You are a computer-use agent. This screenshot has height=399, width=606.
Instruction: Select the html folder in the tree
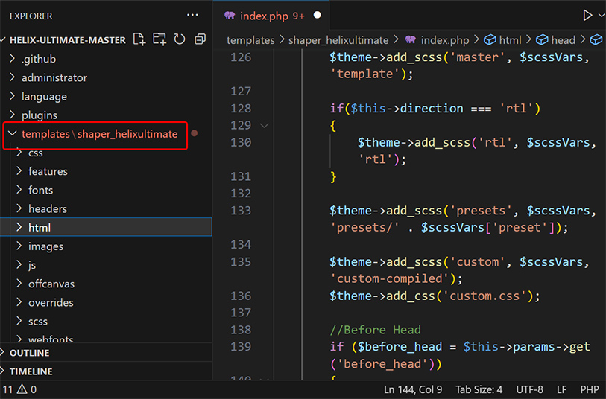[x=40, y=227]
